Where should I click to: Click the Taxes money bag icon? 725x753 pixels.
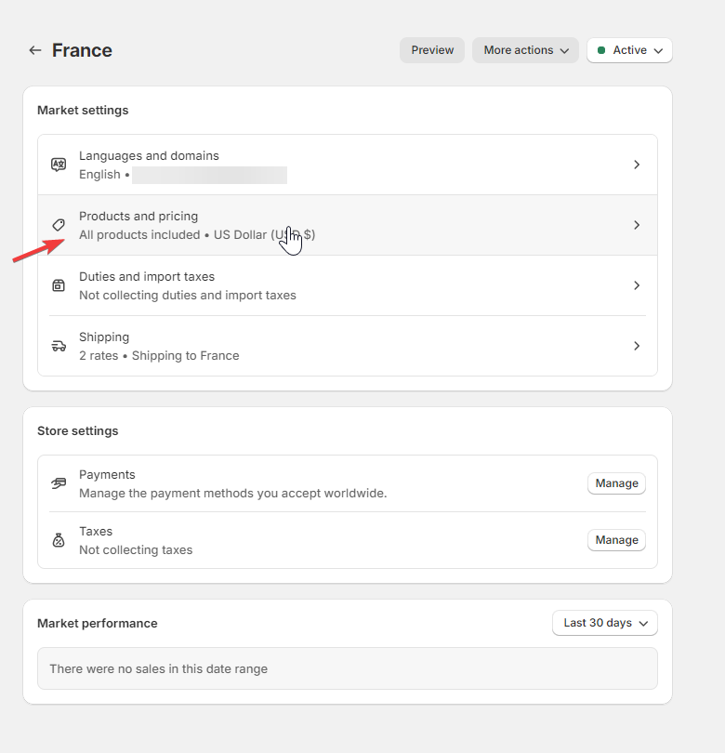click(59, 540)
